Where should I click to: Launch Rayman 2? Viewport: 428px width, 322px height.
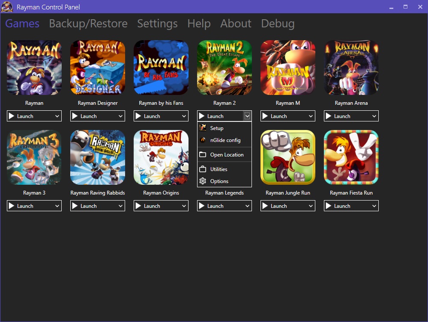[220, 116]
